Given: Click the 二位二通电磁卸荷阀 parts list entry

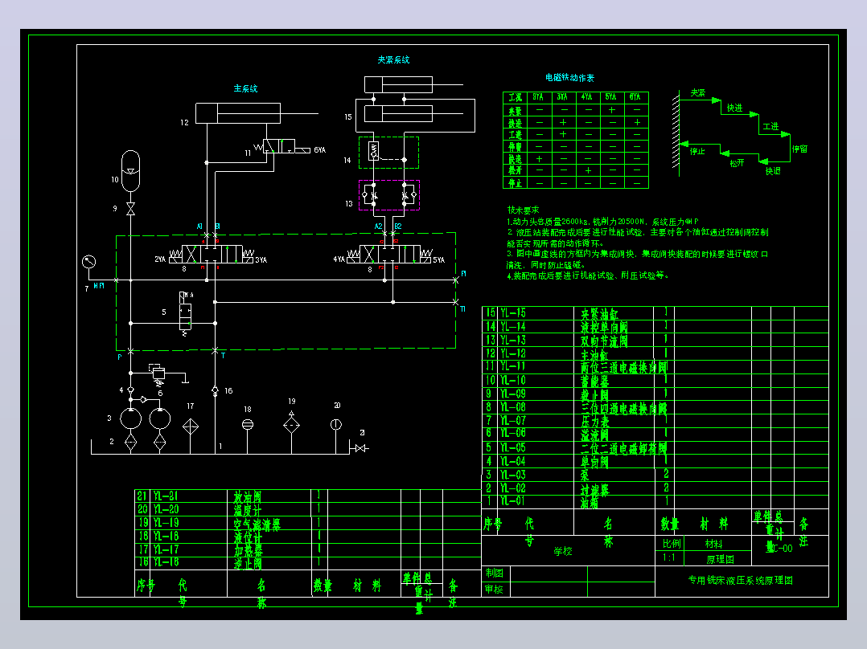Looking at the screenshot, I should (624, 448).
